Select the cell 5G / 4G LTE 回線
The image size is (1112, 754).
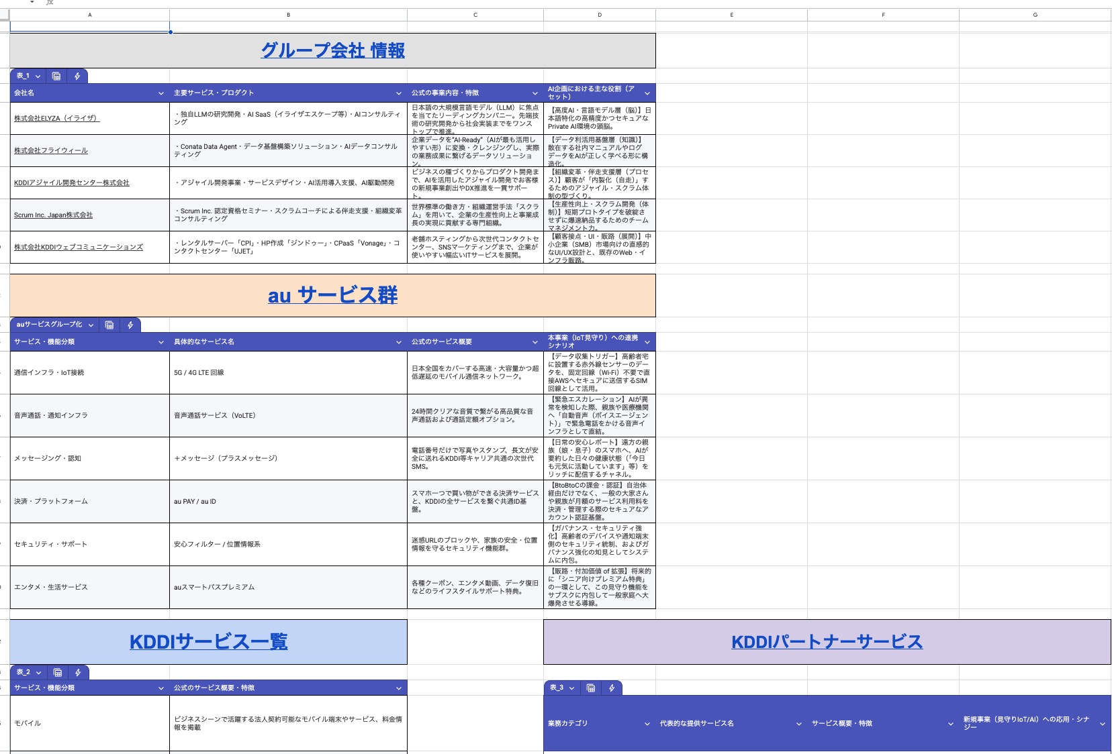[x=289, y=373]
